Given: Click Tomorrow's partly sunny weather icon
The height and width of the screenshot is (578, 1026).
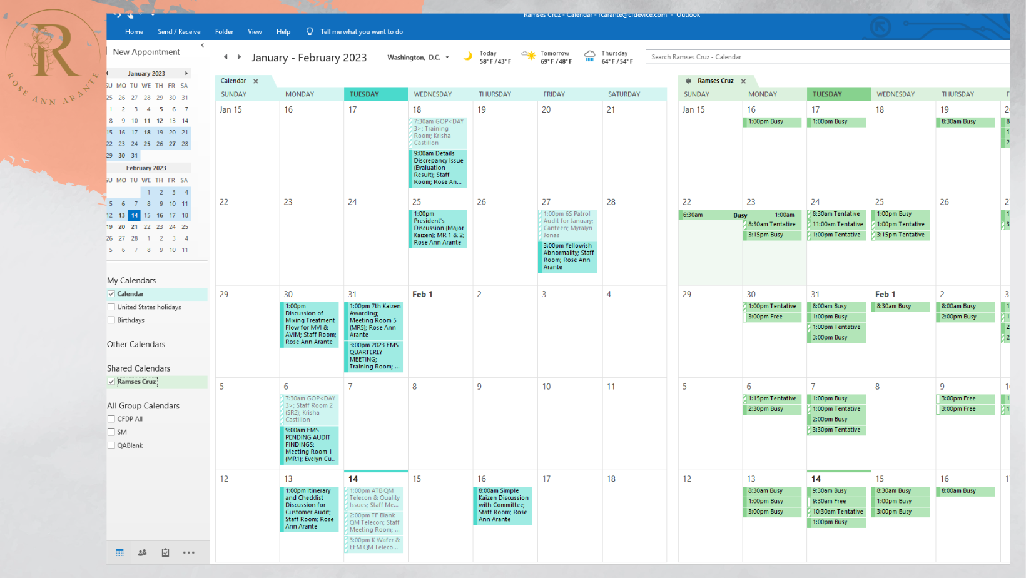Looking at the screenshot, I should click(529, 56).
